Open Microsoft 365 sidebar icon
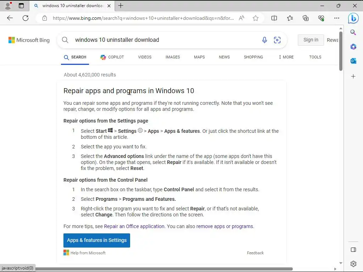This screenshot has height=272, width=363. pos(353,47)
